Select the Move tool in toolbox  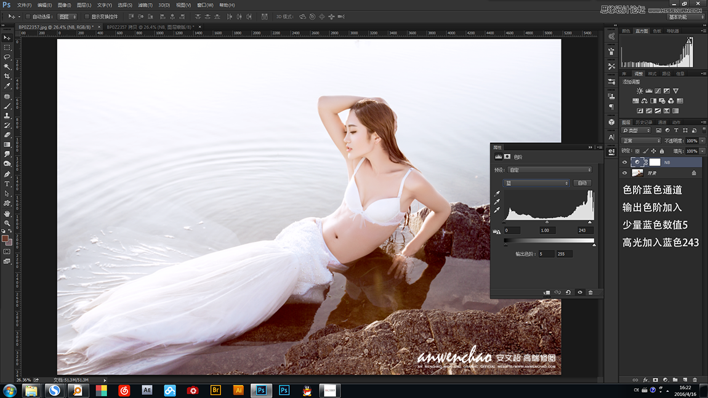coord(7,38)
